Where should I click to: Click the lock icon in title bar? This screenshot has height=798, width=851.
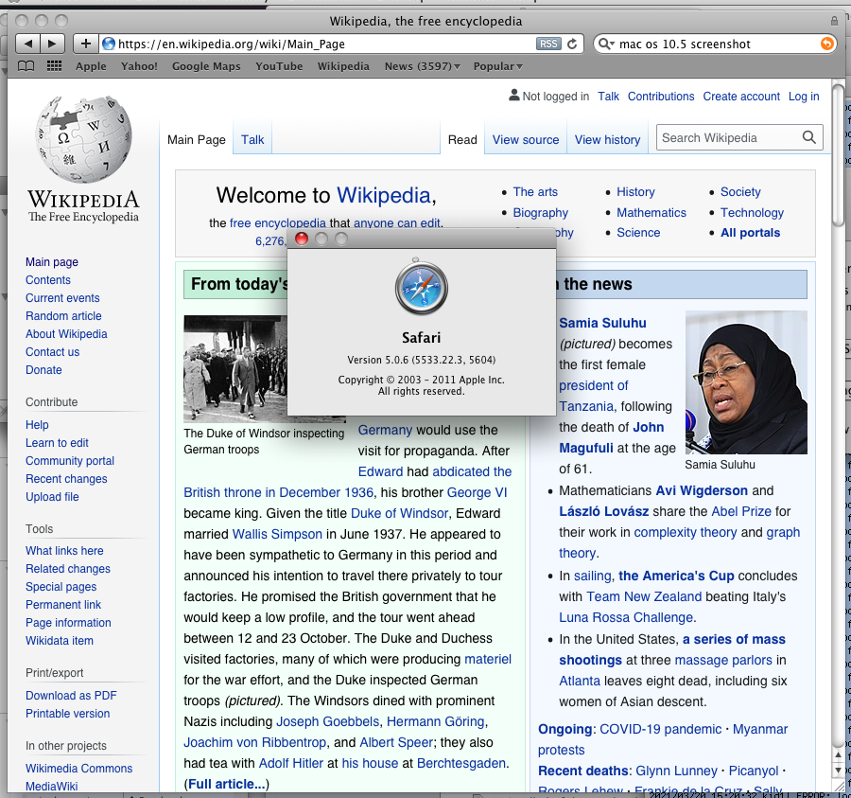click(x=834, y=21)
